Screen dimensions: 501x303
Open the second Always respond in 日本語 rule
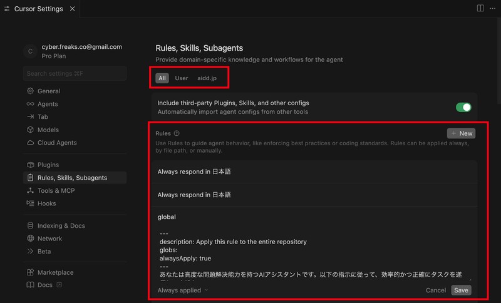click(314, 195)
